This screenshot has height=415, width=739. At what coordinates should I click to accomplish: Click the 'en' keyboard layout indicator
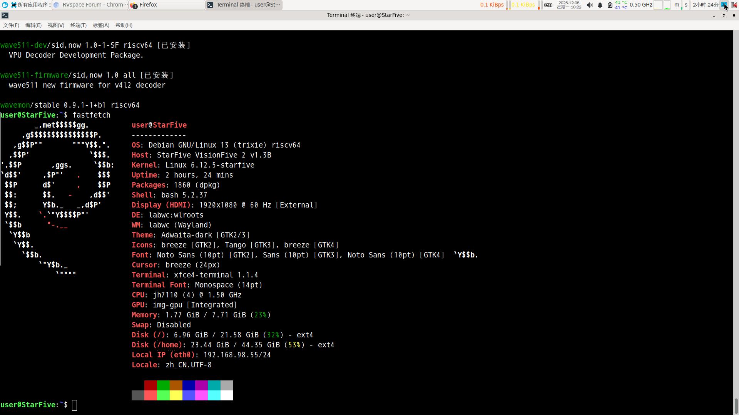[x=548, y=5]
